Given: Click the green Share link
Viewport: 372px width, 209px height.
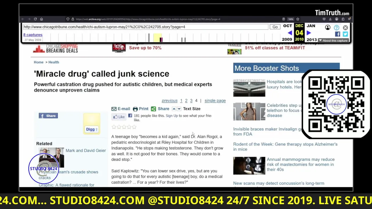Looking at the screenshot, I should (x=160, y=109).
